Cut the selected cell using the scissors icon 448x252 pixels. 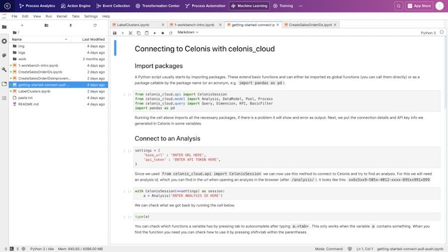130,33
